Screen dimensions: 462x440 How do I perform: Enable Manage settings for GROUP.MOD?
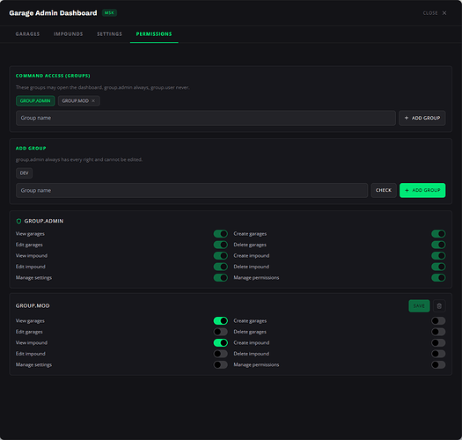(221, 365)
